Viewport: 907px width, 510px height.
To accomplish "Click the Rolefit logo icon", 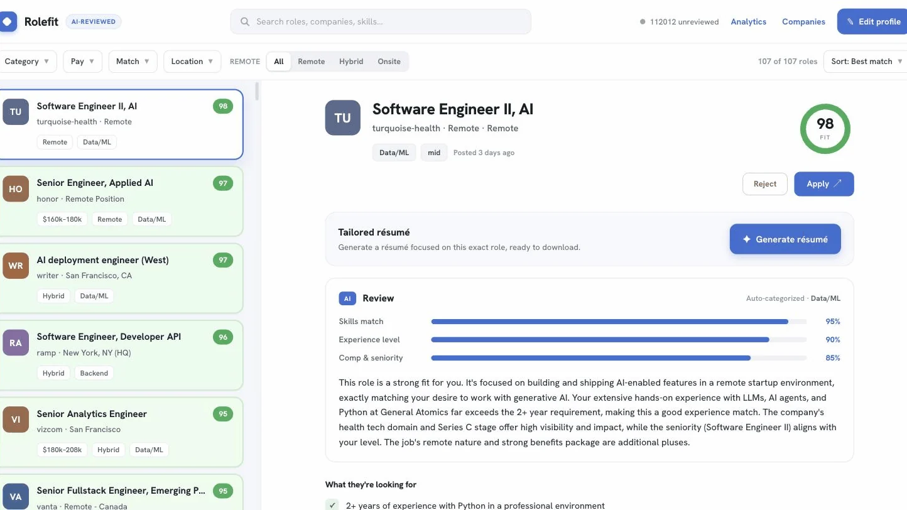I will coord(8,21).
